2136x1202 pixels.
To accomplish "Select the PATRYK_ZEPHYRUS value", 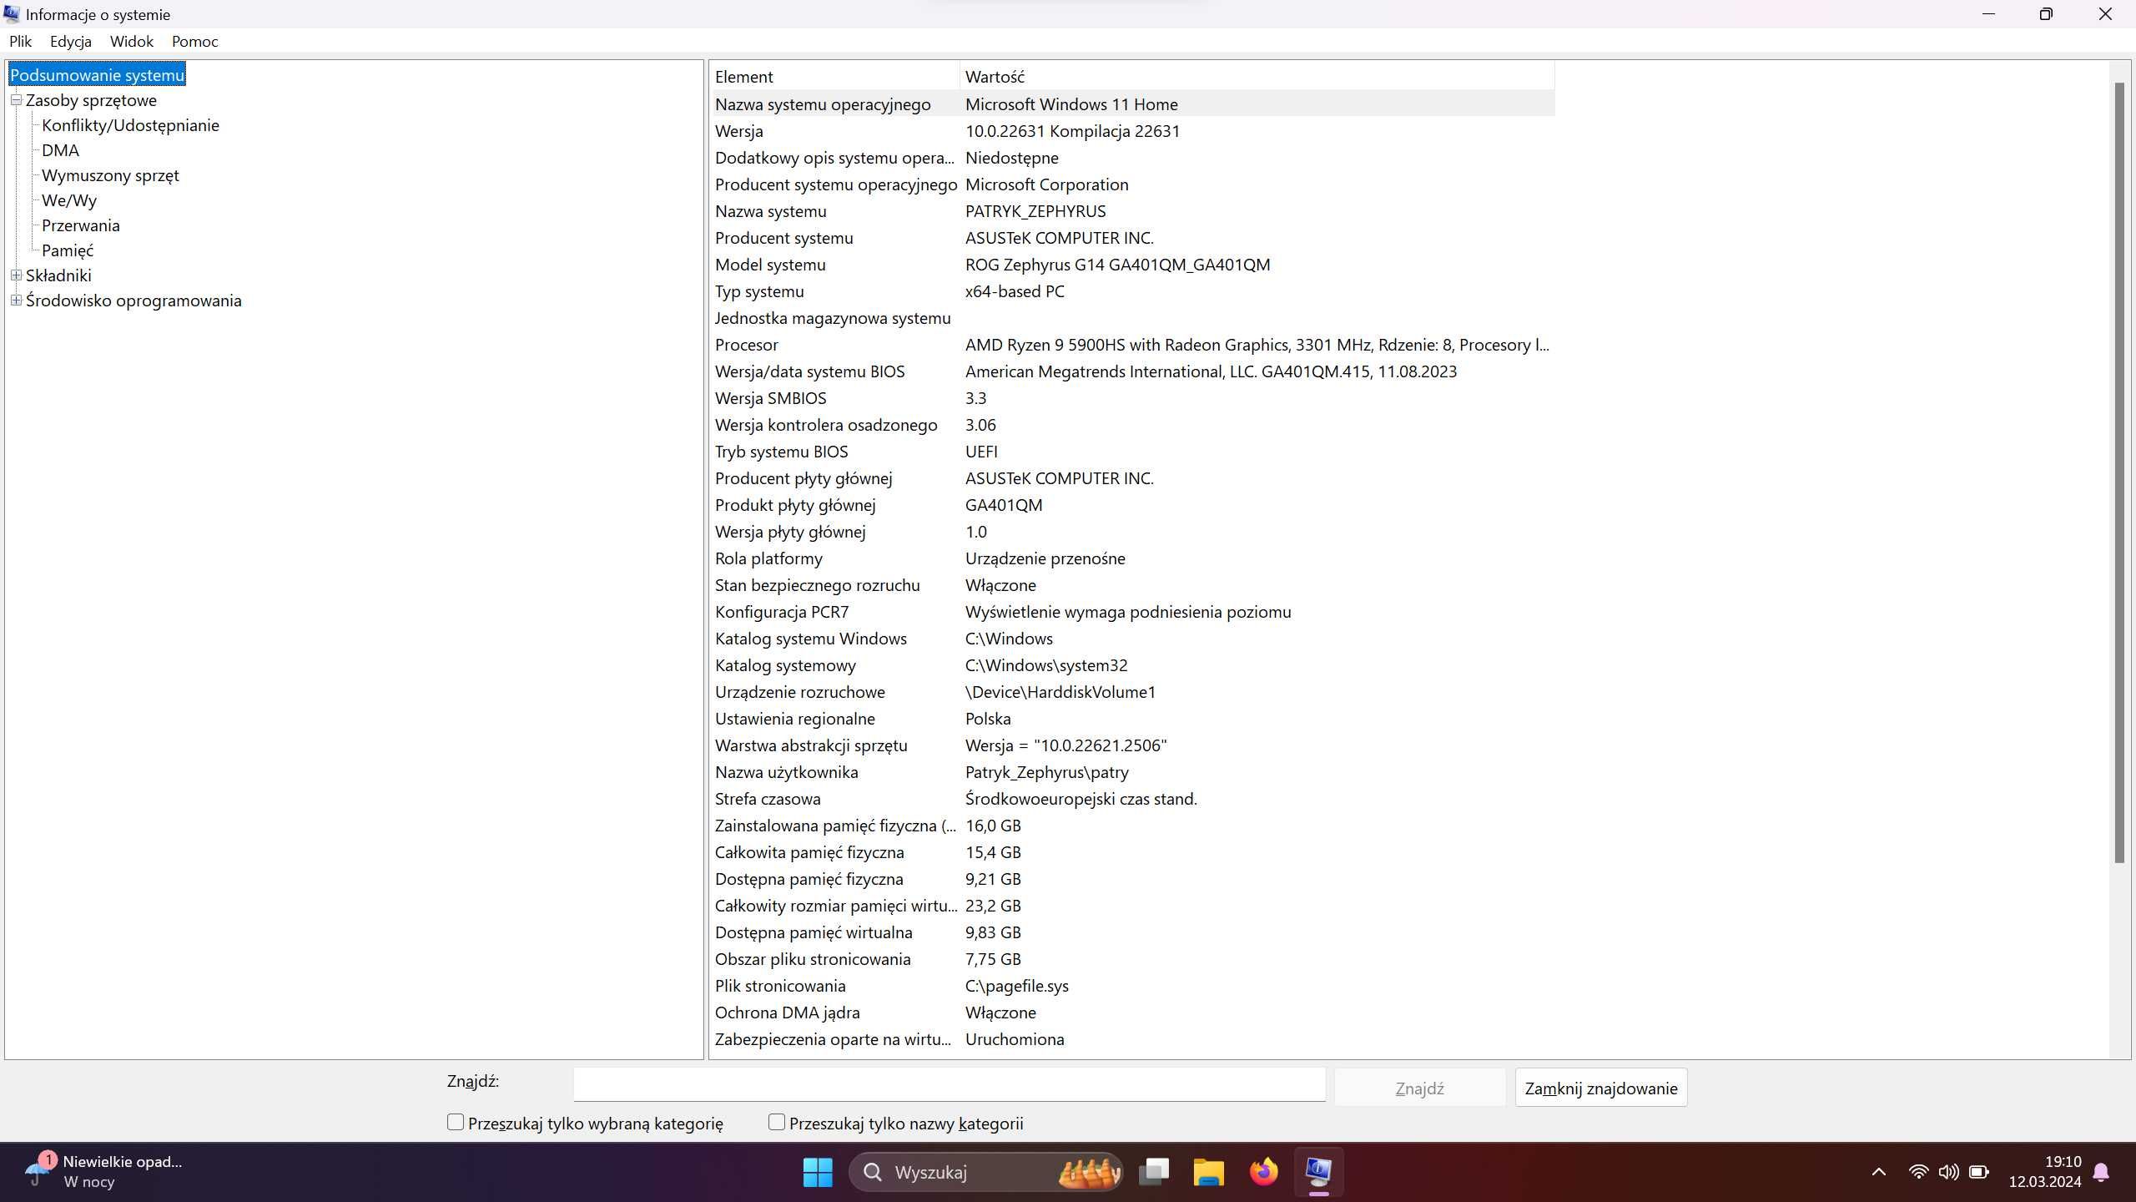I will [1035, 211].
